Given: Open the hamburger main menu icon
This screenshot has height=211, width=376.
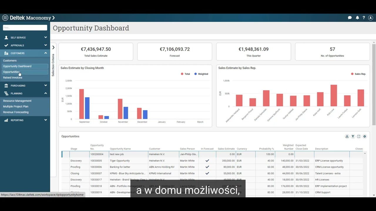Looking at the screenshot, I should click(x=5, y=18).
